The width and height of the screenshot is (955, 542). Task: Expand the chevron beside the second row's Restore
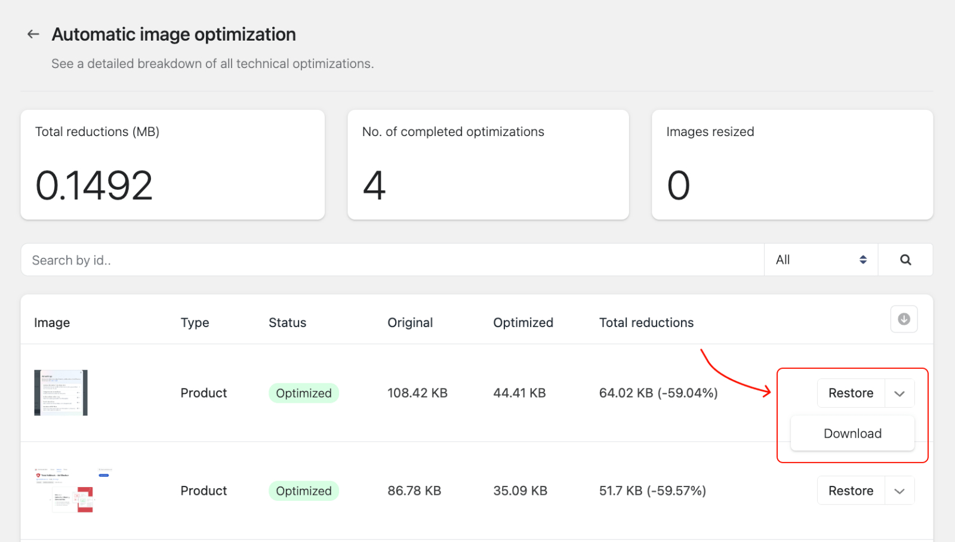click(x=899, y=491)
